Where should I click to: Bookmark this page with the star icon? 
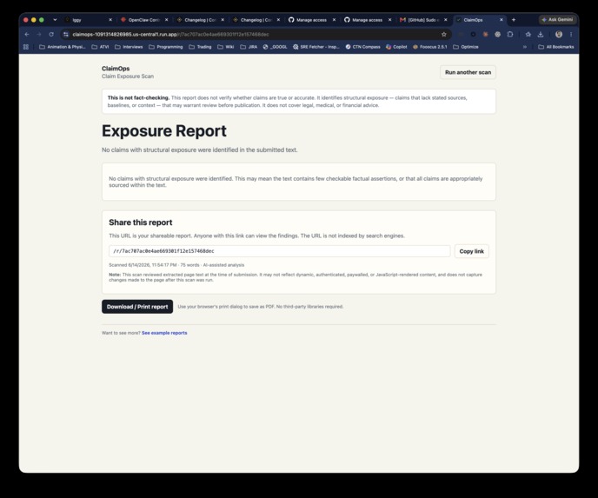[444, 34]
